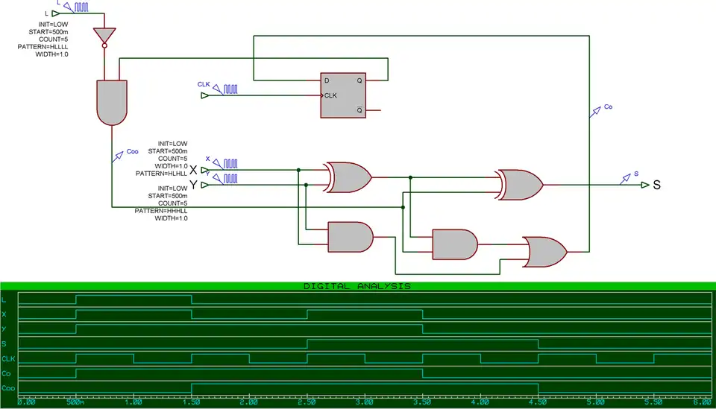Click the D flip-flop component
The height and width of the screenshot is (409, 716).
pos(343,96)
